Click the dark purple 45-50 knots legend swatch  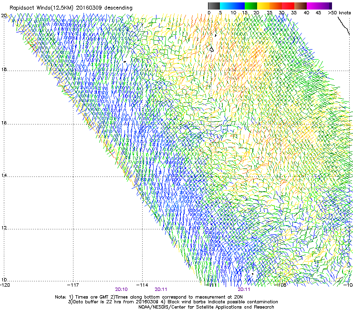tap(325, 6)
